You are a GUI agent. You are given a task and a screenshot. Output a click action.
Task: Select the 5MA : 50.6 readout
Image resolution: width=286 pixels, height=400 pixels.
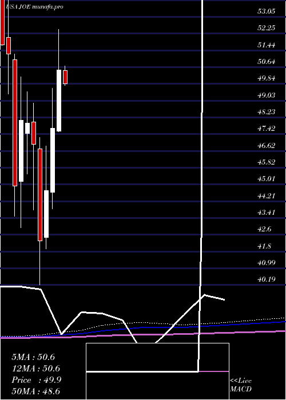[33, 357]
